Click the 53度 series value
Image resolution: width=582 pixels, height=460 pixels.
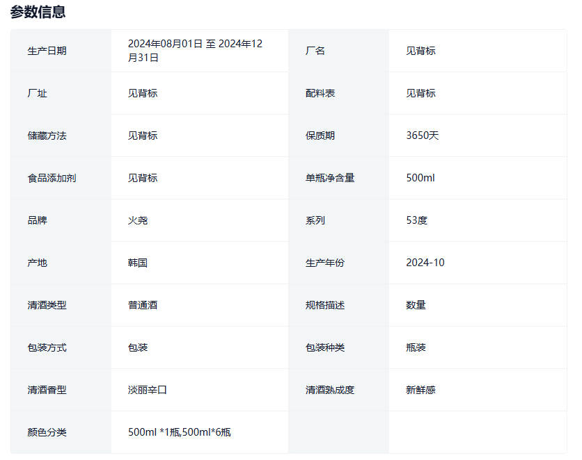(416, 220)
